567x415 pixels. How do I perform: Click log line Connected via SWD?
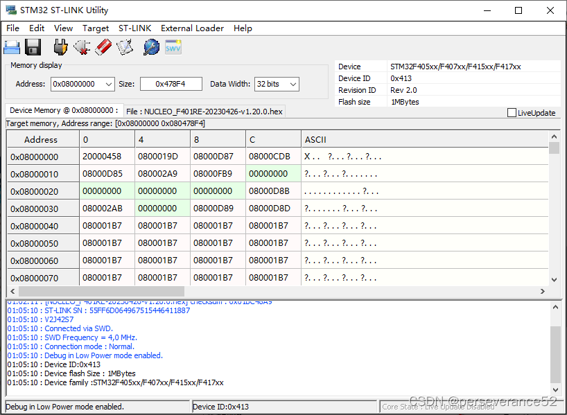point(60,328)
